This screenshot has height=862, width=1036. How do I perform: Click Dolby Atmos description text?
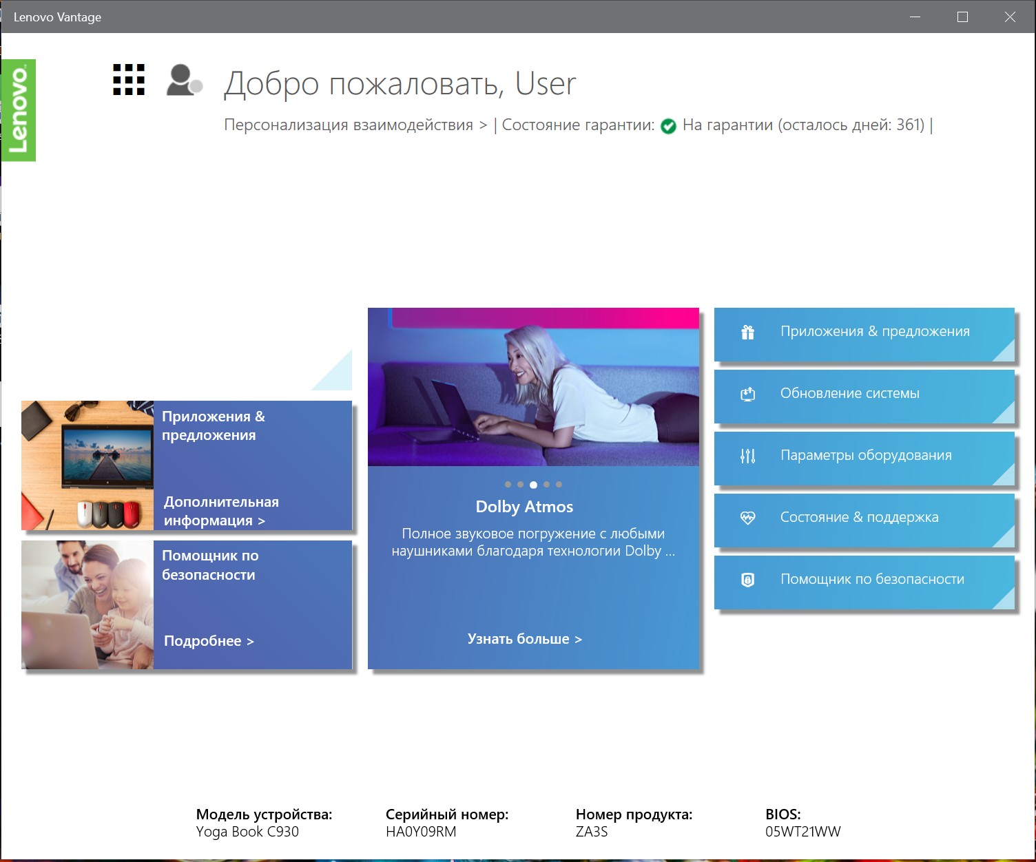click(x=533, y=543)
